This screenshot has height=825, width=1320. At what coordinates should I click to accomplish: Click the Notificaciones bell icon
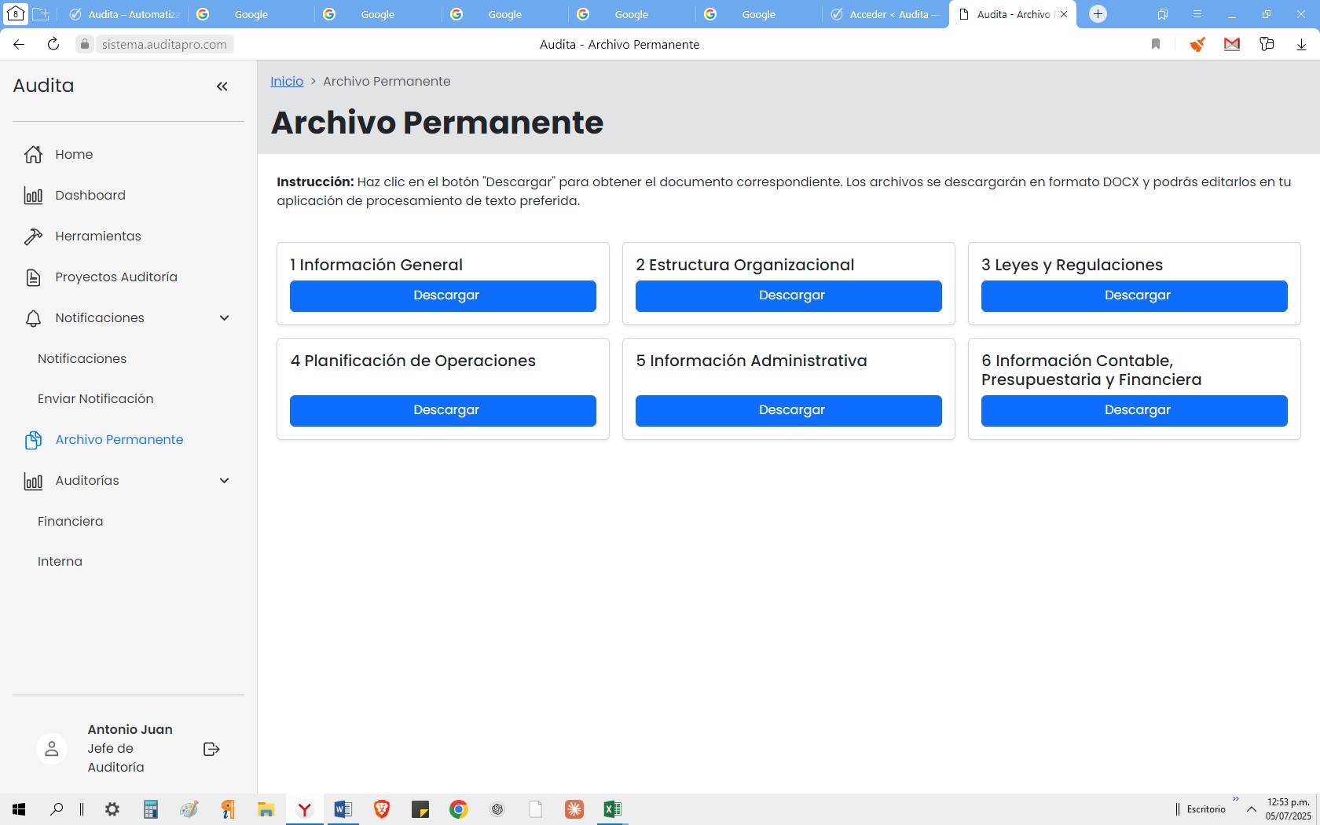pos(33,318)
